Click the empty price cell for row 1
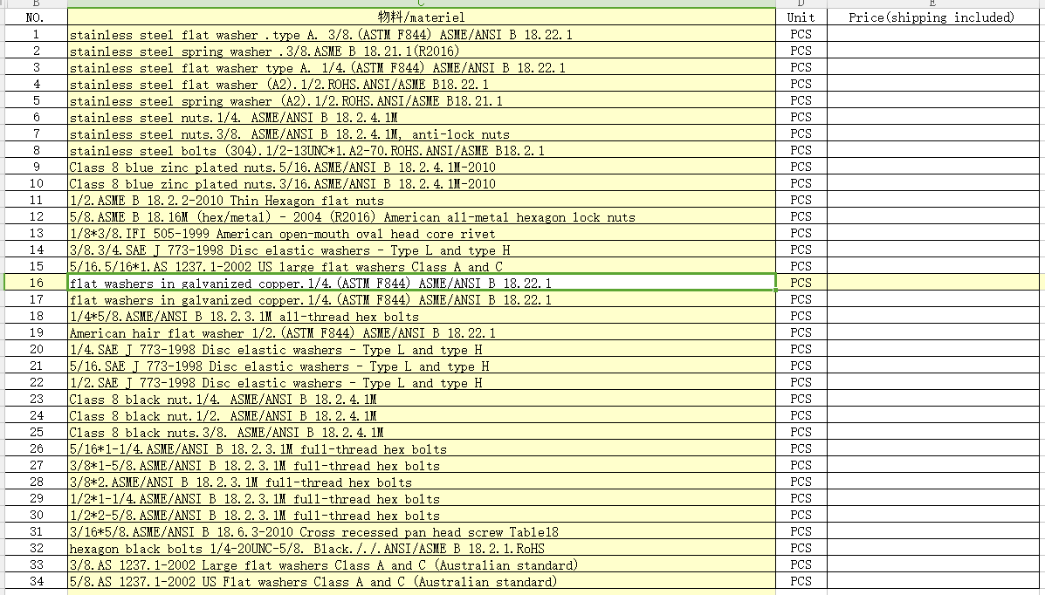 (932, 35)
